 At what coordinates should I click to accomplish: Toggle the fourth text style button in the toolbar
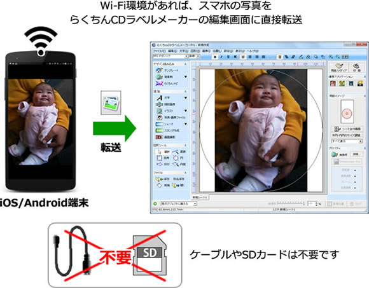coord(235,57)
